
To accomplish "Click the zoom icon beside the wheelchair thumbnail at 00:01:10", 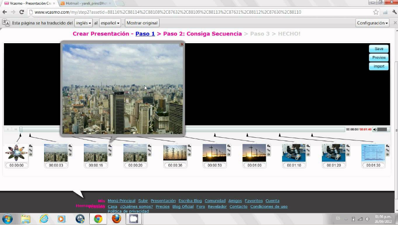I will coord(308,146).
